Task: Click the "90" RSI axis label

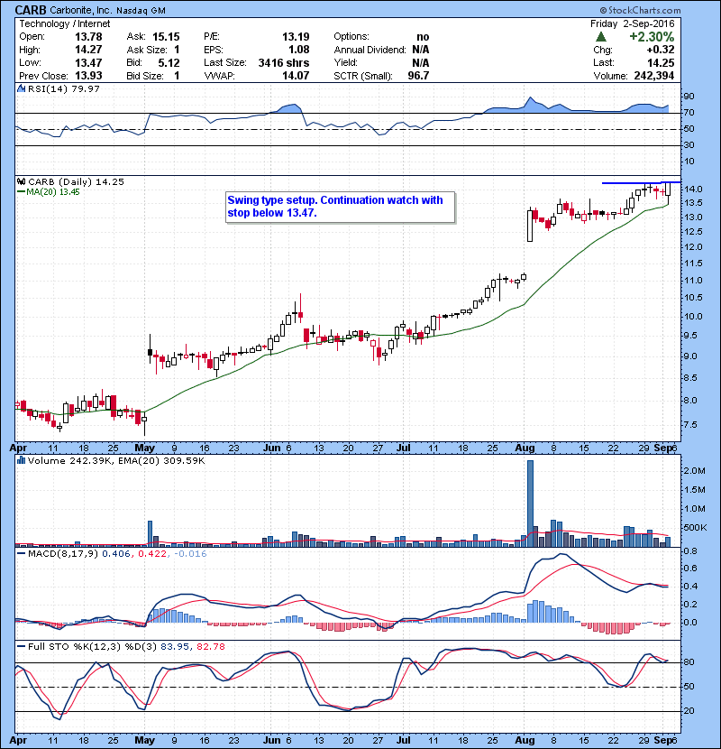Action: click(689, 97)
